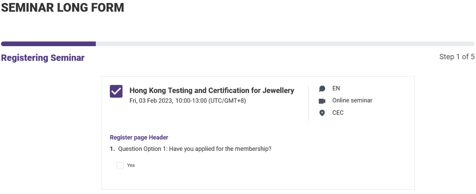Screen dimensions: 476x194
Task: Click the speech bubble language icon
Action: pyautogui.click(x=322, y=89)
